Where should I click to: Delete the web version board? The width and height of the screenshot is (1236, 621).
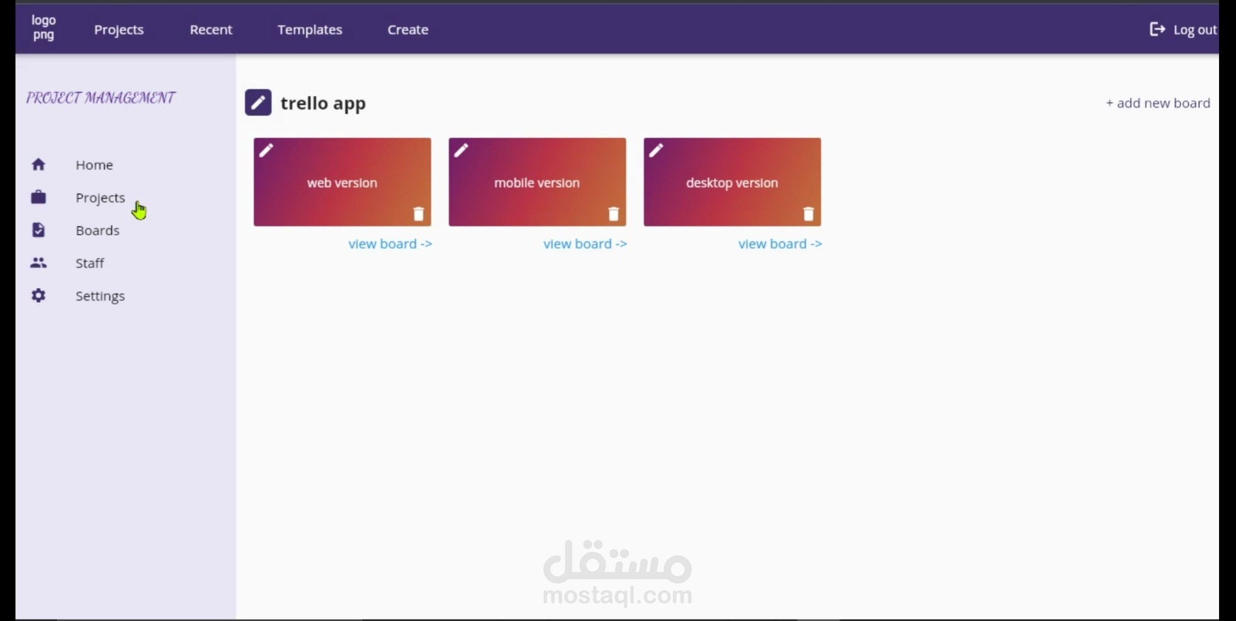[x=419, y=213]
